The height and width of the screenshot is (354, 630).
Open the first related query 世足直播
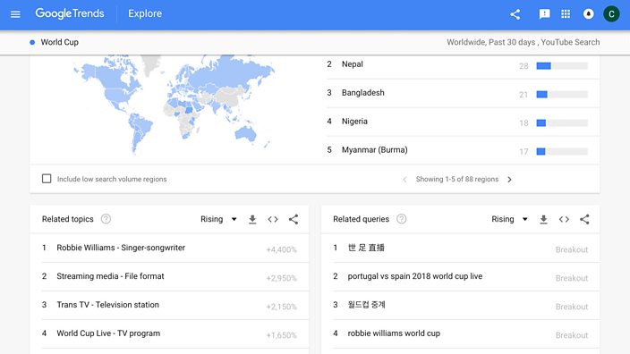point(366,248)
